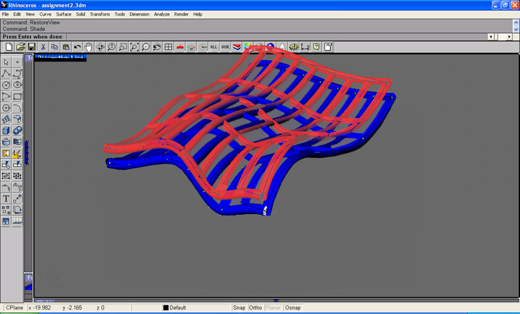Select the Boolean union spheres tool

pos(18,130)
